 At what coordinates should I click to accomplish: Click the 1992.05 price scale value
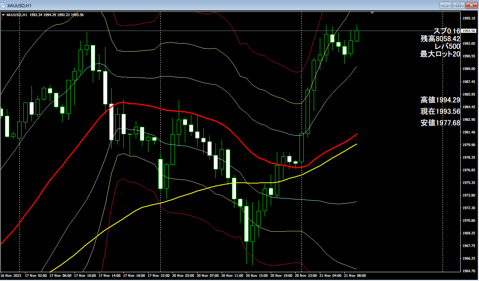tap(469, 44)
